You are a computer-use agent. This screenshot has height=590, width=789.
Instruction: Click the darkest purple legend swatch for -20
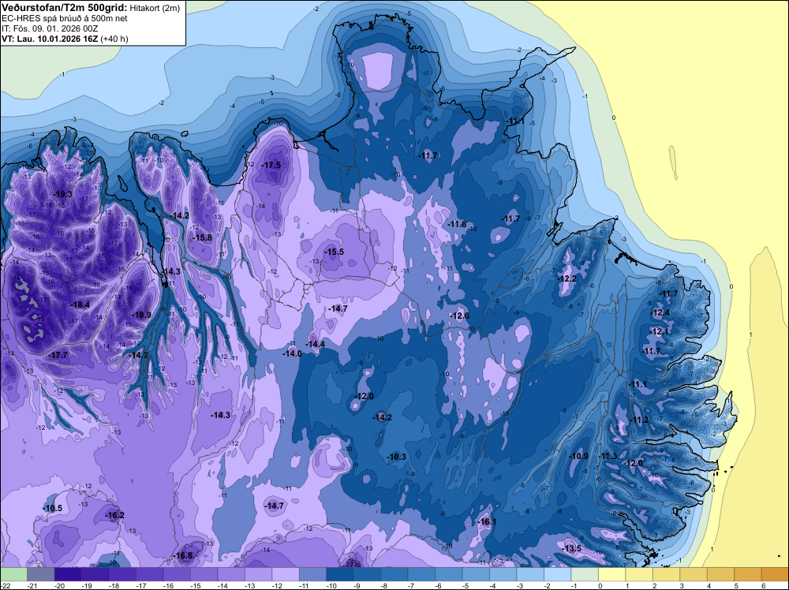point(67,574)
